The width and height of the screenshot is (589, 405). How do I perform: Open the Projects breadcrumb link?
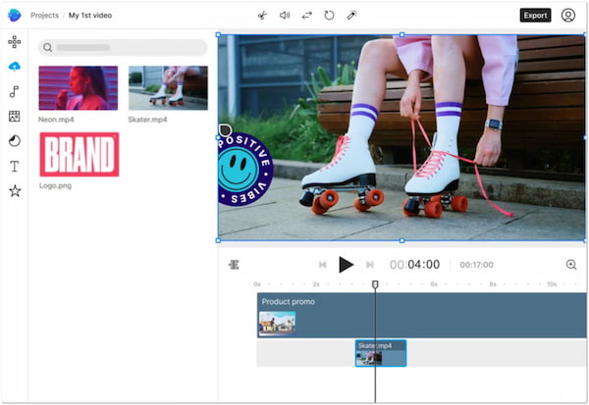click(44, 16)
